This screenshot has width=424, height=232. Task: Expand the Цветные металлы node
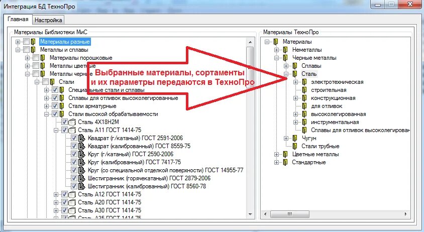276,154
